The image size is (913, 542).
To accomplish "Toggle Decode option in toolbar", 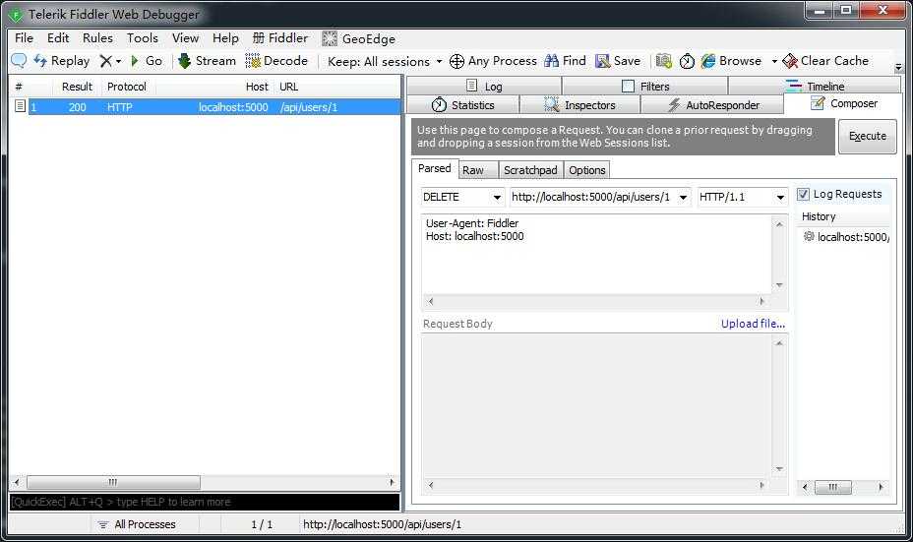I will point(276,61).
